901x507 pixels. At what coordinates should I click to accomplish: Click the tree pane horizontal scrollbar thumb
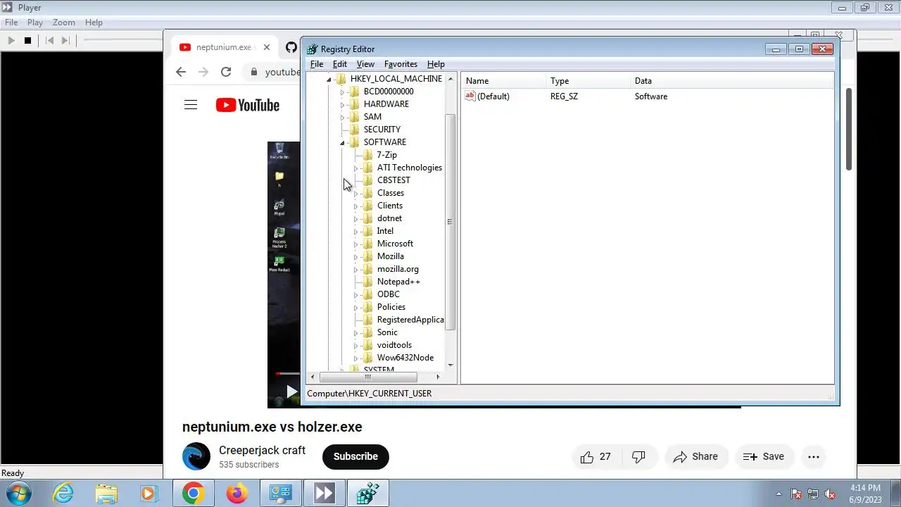click(x=367, y=377)
